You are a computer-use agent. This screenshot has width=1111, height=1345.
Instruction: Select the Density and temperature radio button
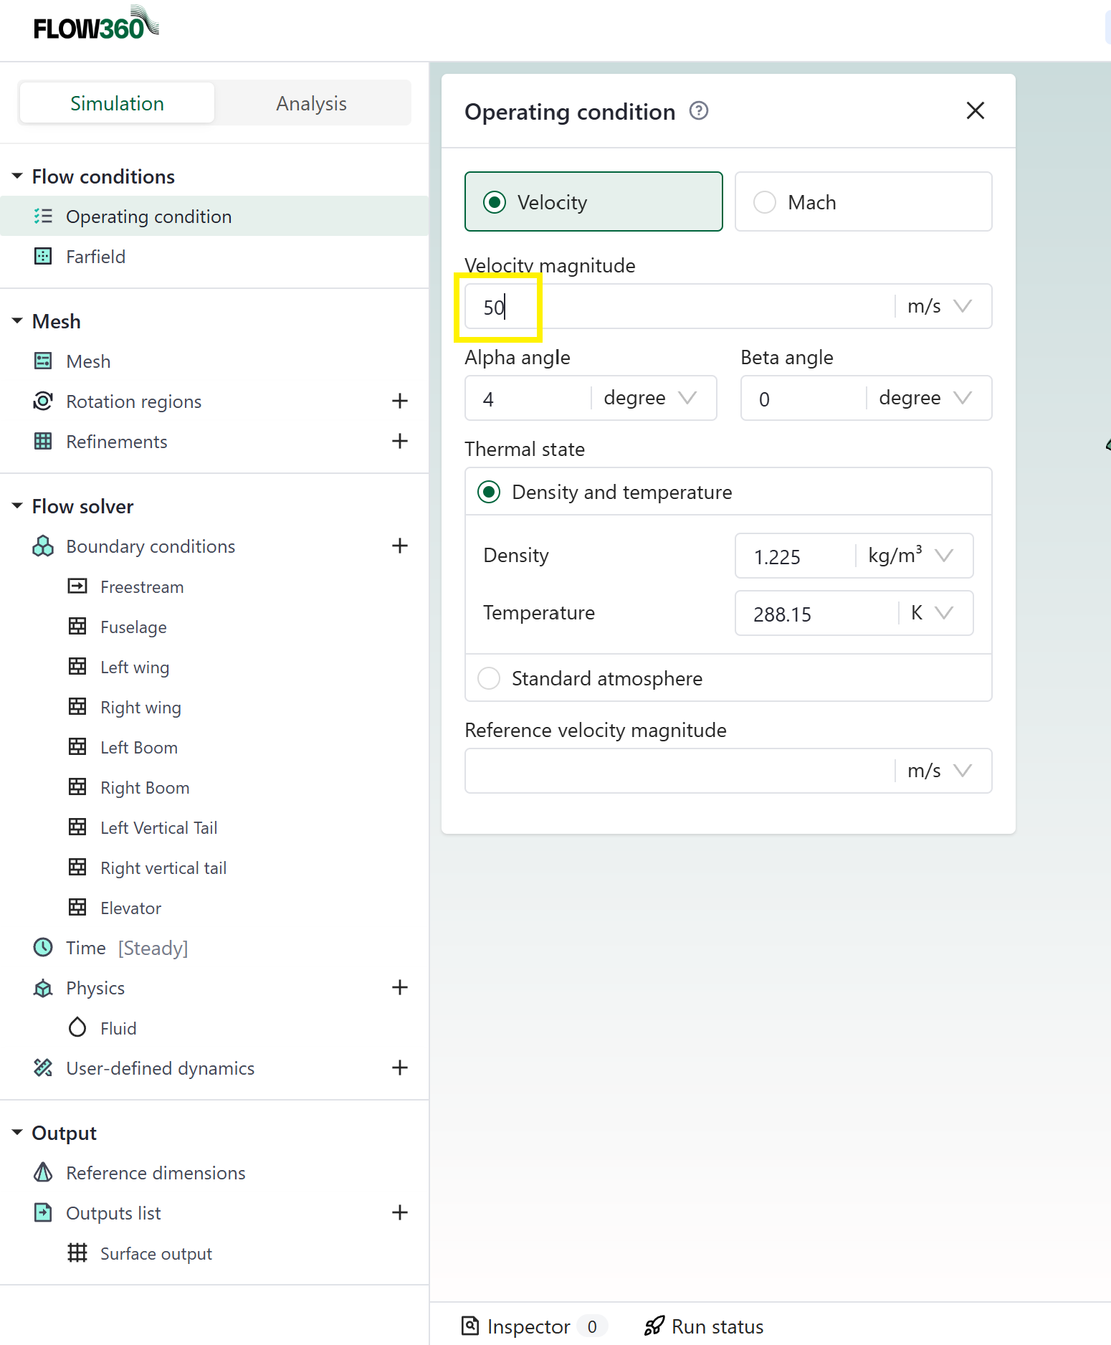click(x=489, y=492)
